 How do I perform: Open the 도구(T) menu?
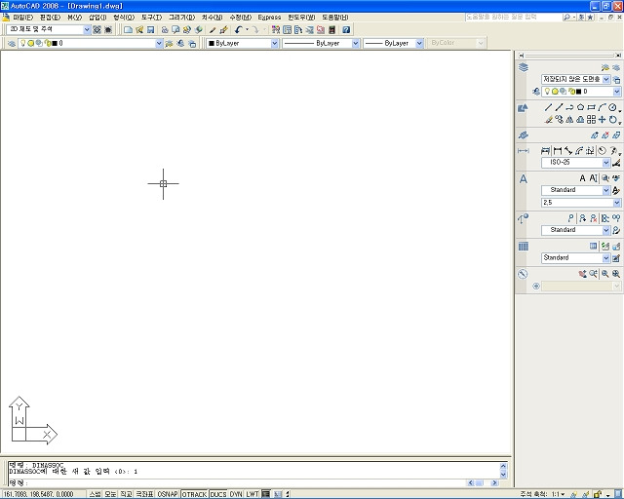coord(152,18)
